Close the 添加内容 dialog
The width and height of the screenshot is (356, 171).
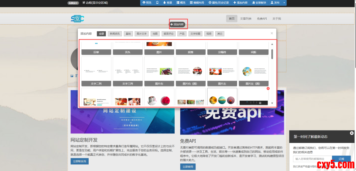[272, 33]
